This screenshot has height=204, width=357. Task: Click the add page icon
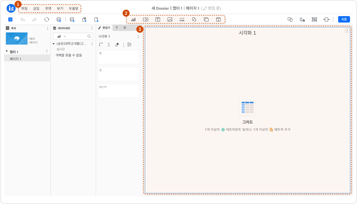tap(96, 19)
